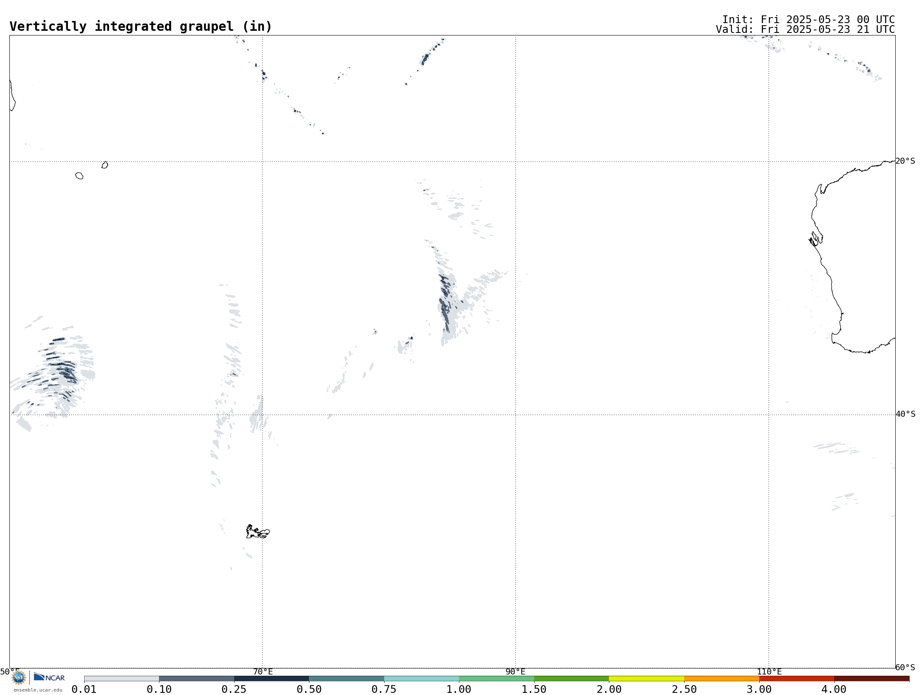Click the Mauritius island outline near 20°S
923x695 pixels.
tap(105, 165)
